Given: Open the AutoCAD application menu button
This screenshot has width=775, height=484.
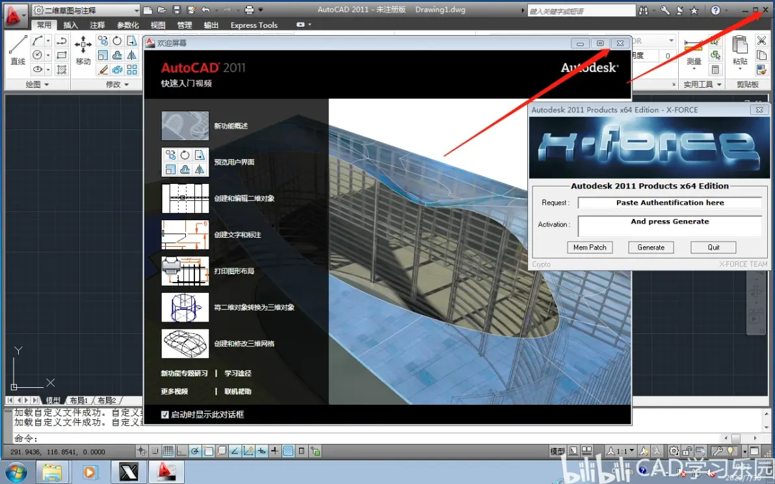Looking at the screenshot, I should pyautogui.click(x=15, y=15).
